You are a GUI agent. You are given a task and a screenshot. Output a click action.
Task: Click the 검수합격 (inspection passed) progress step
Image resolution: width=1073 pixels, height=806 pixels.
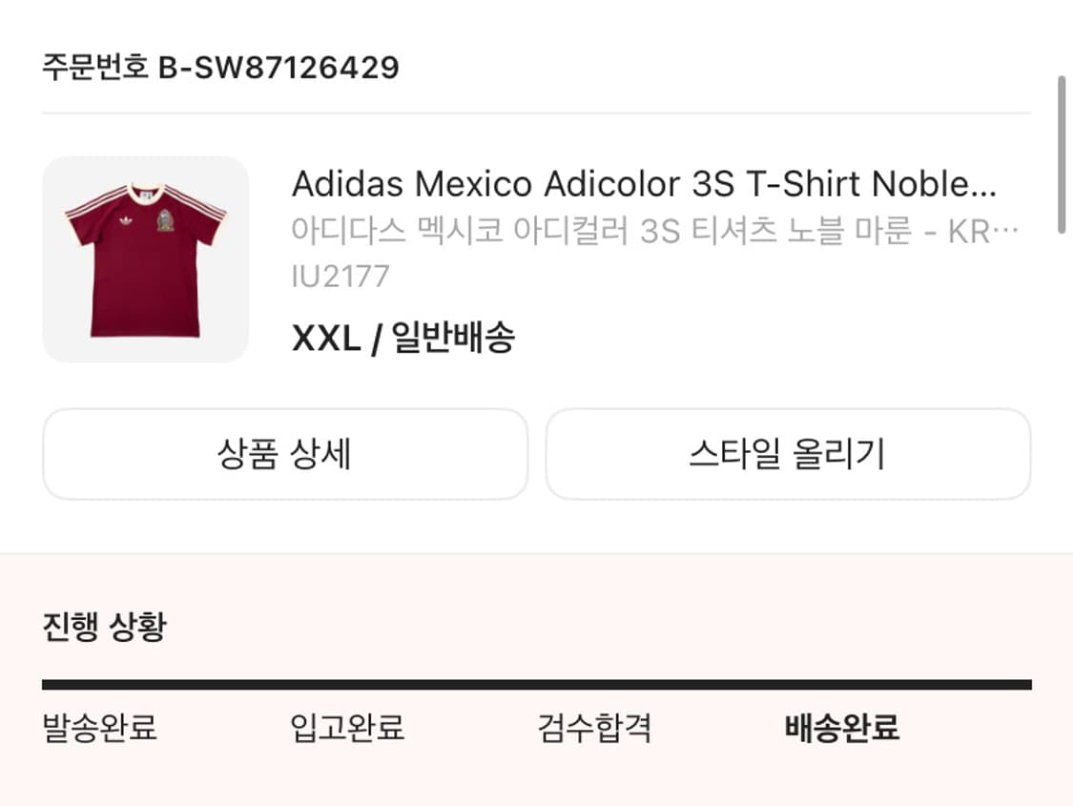596,728
